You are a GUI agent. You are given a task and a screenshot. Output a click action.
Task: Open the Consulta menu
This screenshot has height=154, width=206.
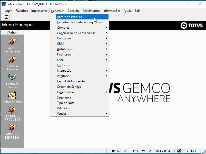tap(73, 11)
